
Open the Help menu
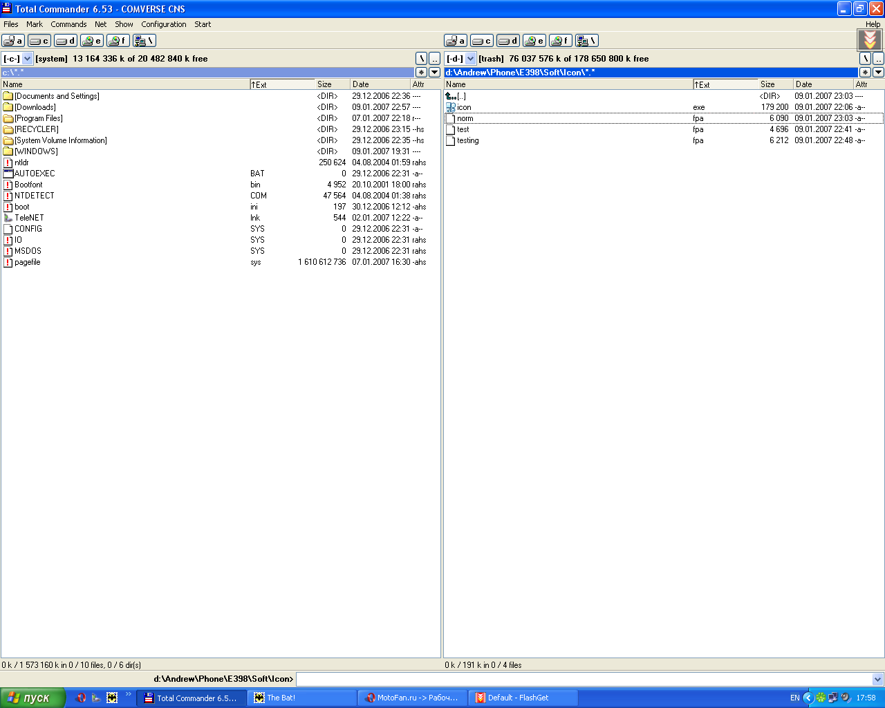click(x=873, y=24)
